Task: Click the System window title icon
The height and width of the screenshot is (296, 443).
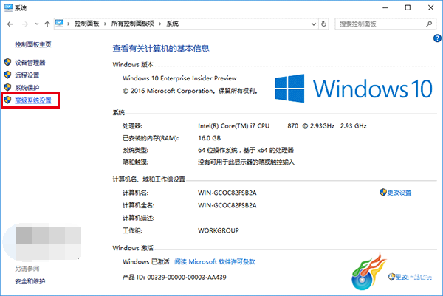Action: click(8, 7)
